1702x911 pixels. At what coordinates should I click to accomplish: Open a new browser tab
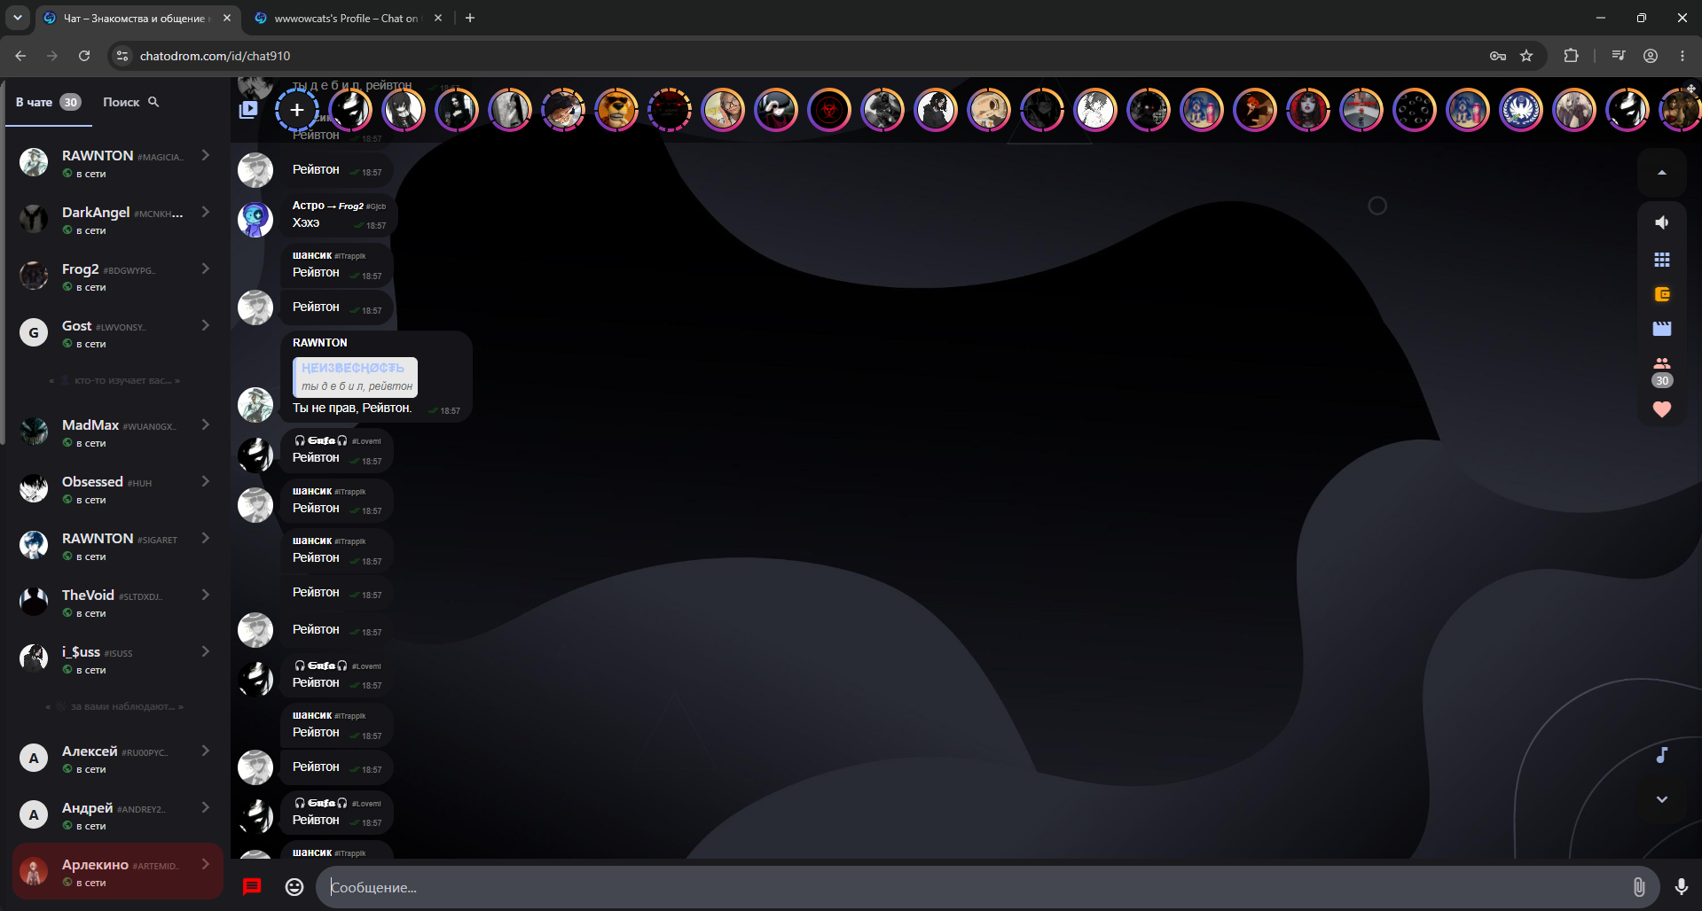pyautogui.click(x=470, y=18)
